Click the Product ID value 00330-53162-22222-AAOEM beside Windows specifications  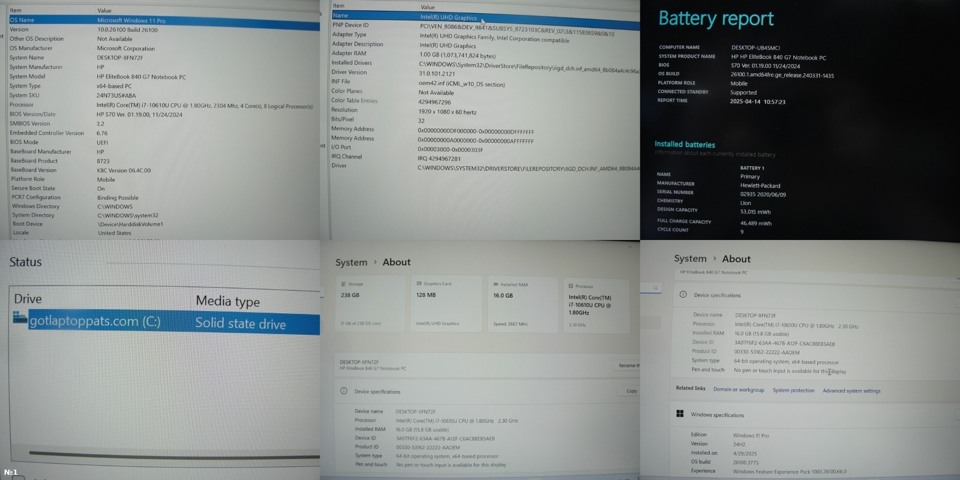[x=767, y=352]
